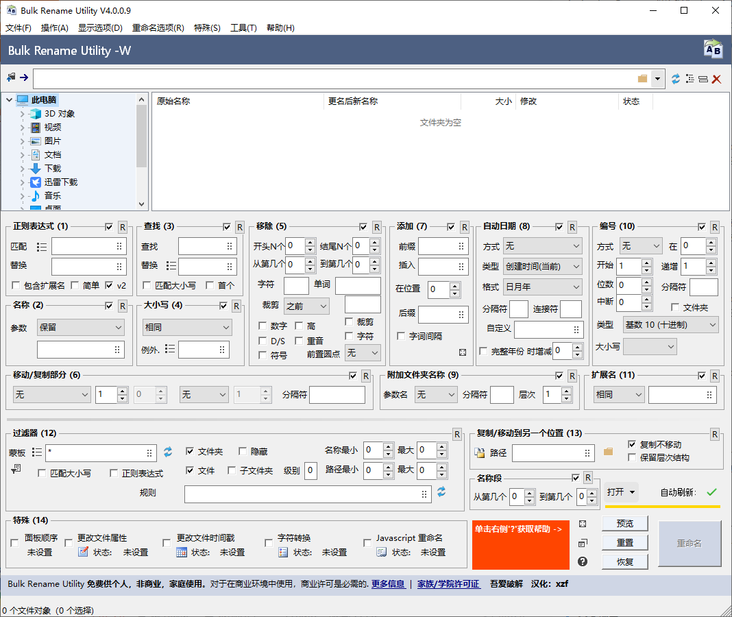Toggle the 复制不移动 checkbox

point(632,444)
